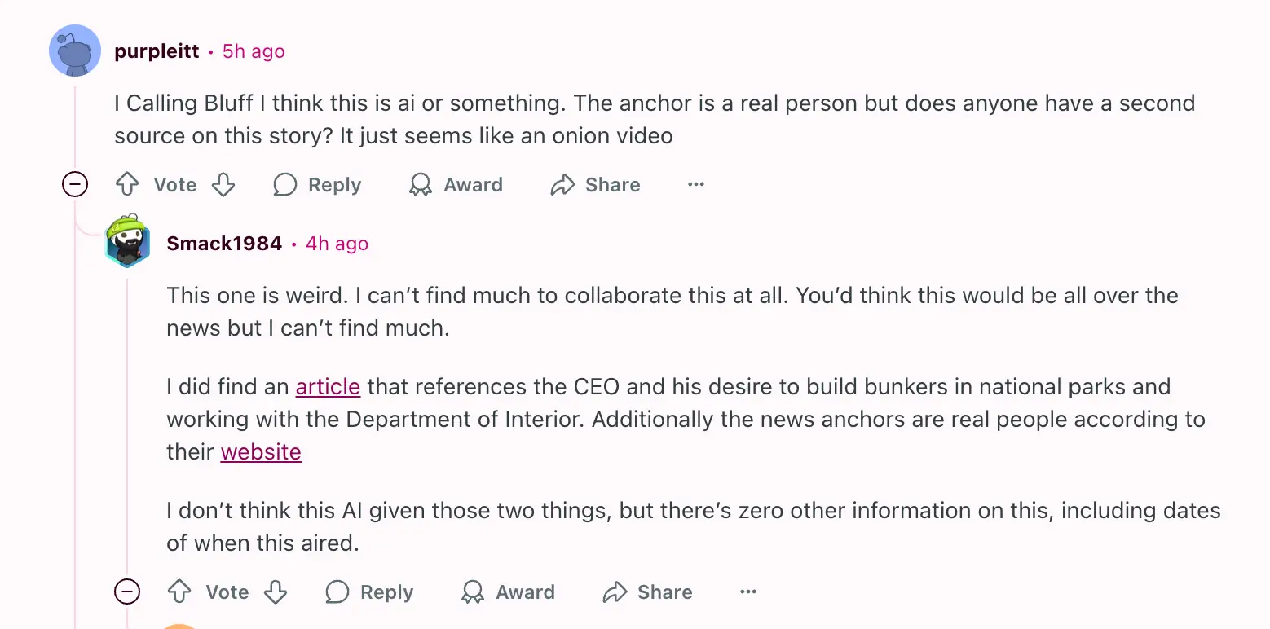
Task: Share Smack1984's reply
Action: coord(646,592)
